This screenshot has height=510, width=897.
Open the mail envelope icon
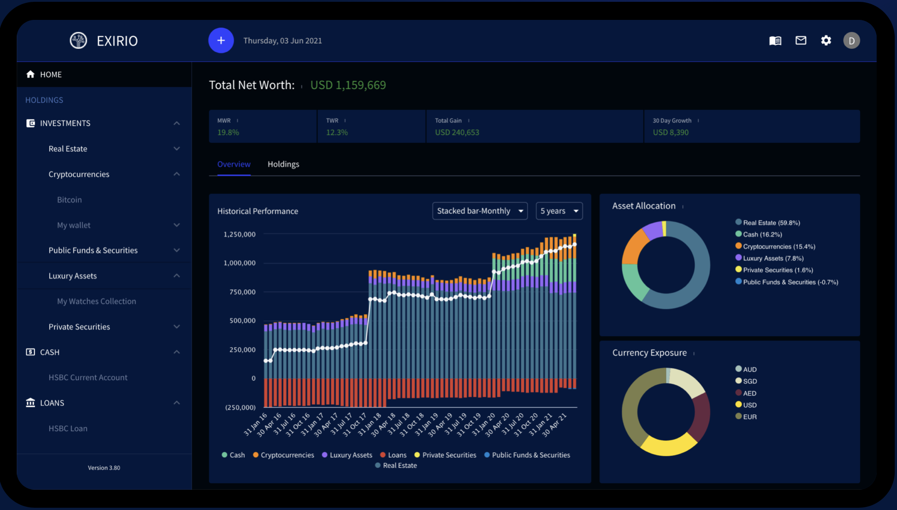(801, 41)
